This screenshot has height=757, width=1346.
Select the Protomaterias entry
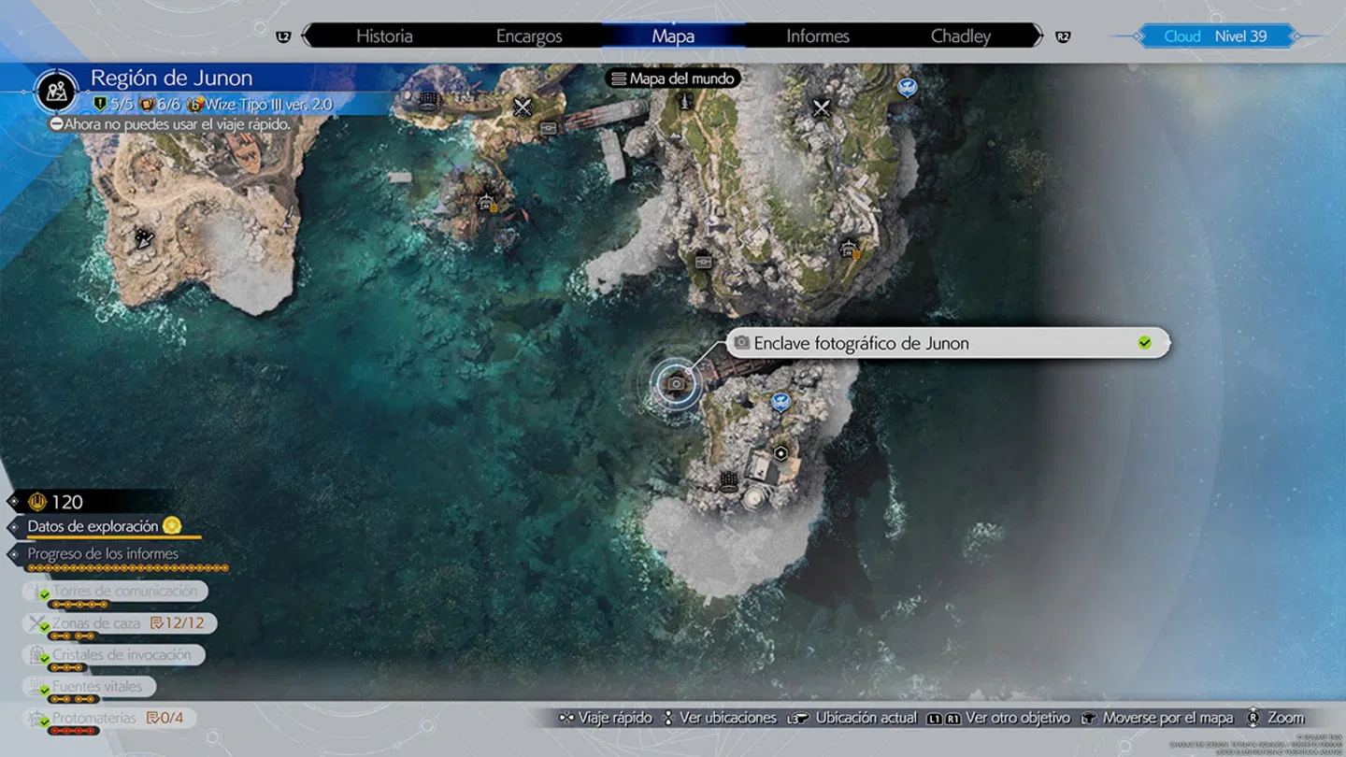tap(109, 719)
